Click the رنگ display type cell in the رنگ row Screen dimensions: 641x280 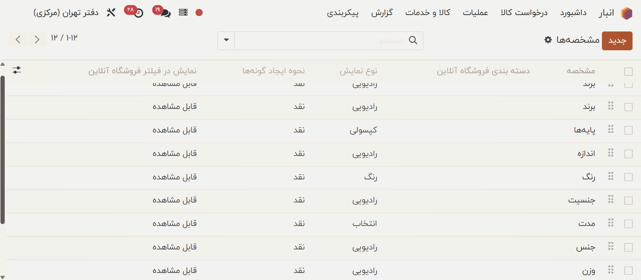click(x=370, y=177)
